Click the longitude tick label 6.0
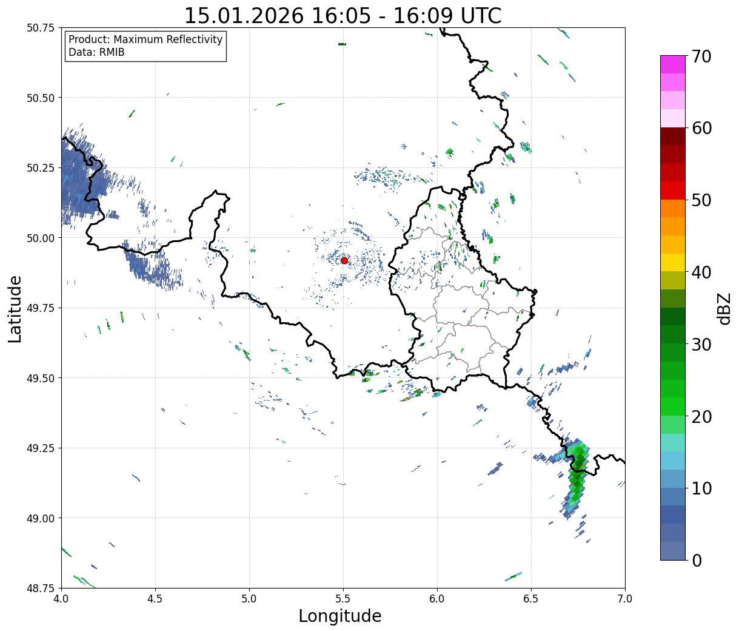 (x=437, y=599)
